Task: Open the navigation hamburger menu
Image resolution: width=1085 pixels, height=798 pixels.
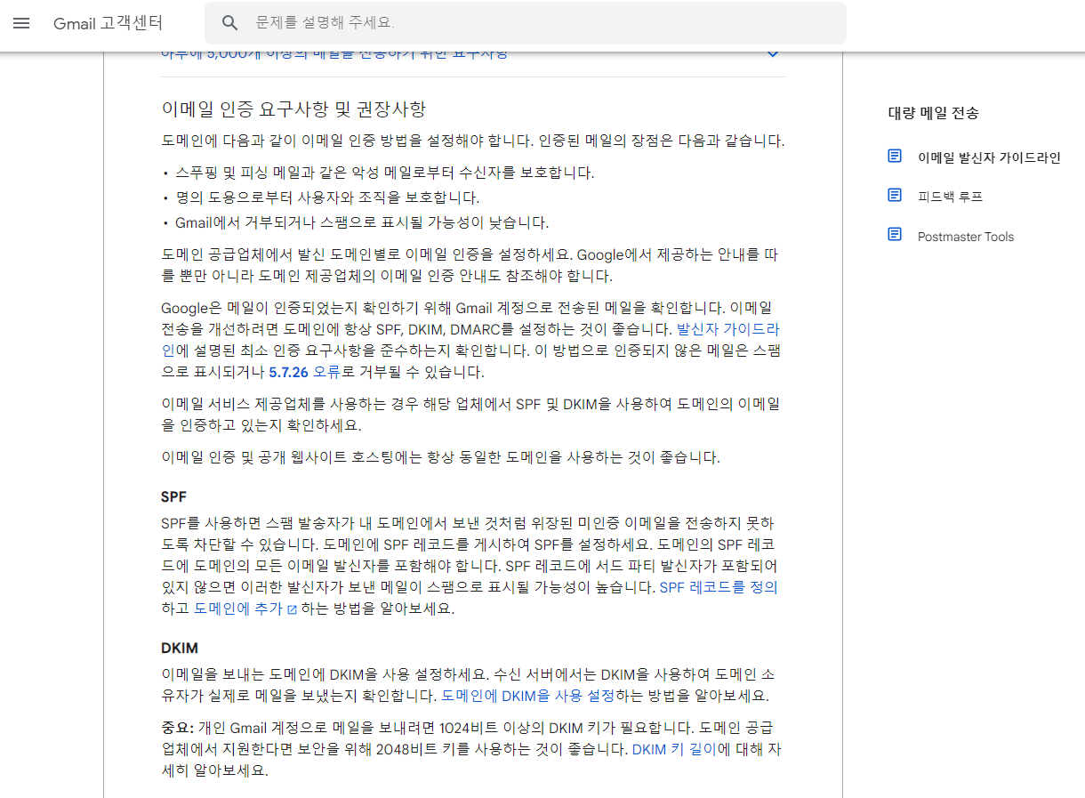Action: [x=21, y=23]
